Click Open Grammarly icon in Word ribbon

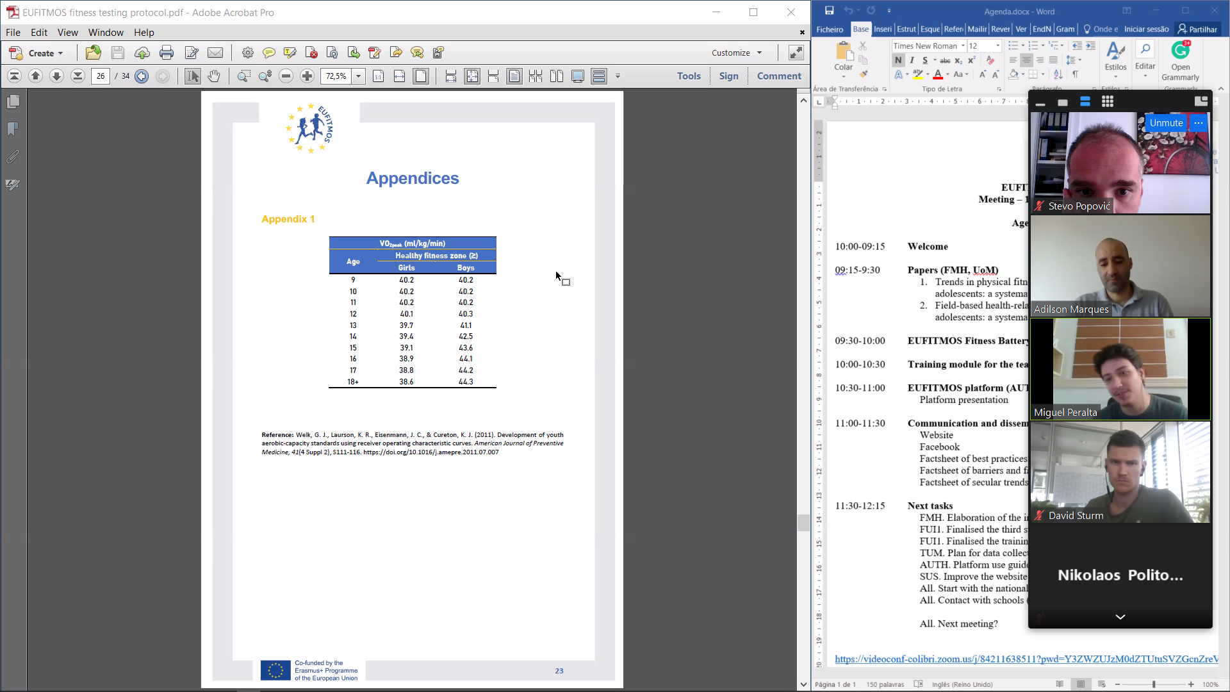point(1181,60)
